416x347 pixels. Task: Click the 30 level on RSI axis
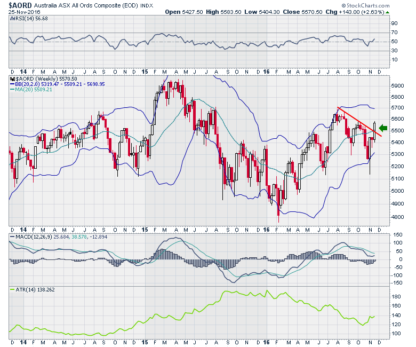pyautogui.click(x=395, y=50)
